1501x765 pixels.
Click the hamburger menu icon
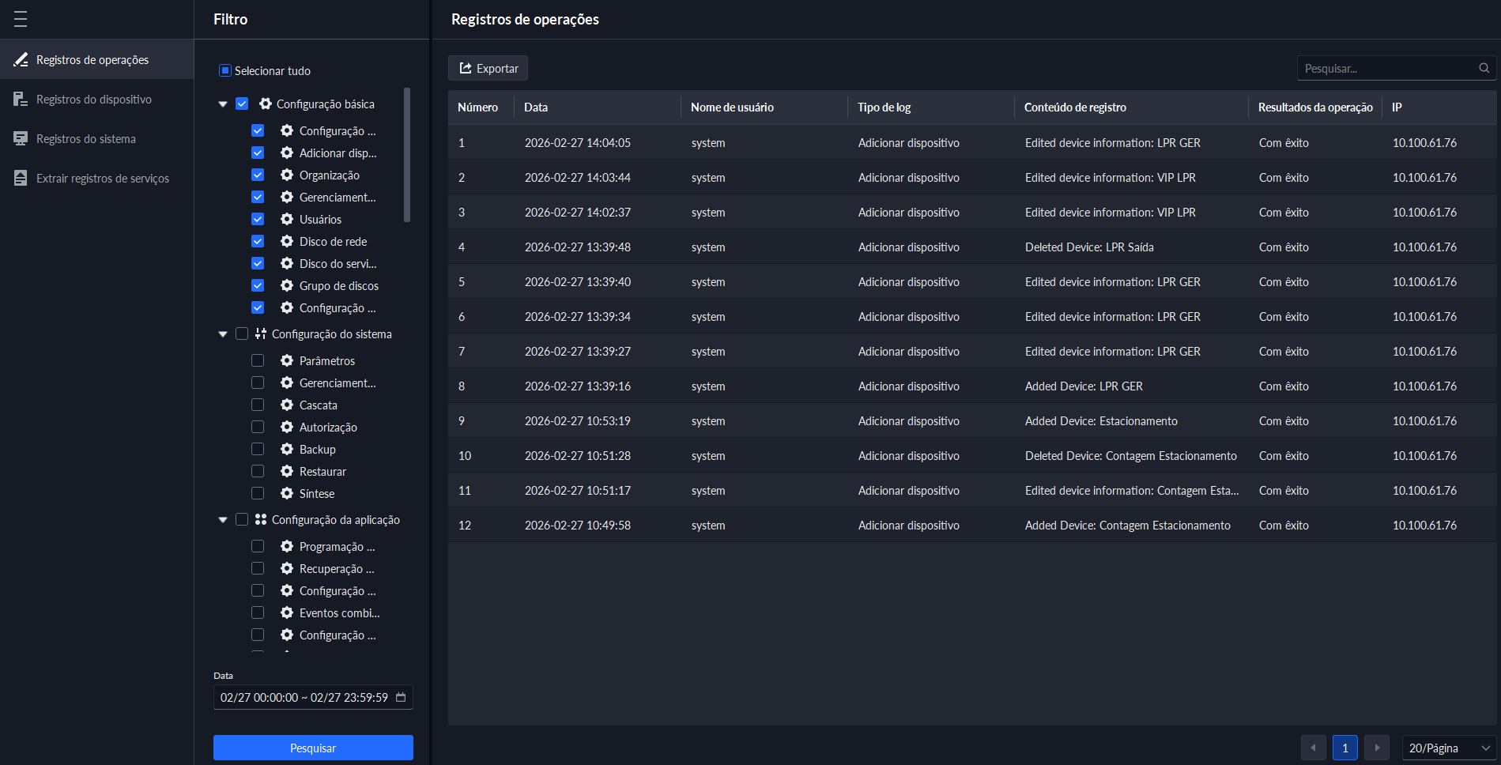pyautogui.click(x=21, y=19)
